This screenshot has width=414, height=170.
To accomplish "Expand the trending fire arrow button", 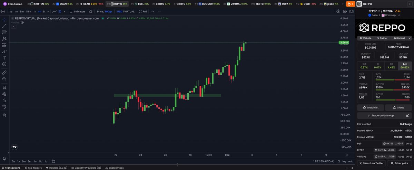I will point(350,4).
